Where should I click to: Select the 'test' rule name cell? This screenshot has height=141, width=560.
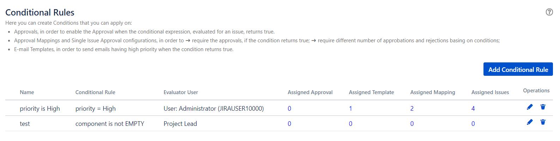25,124
